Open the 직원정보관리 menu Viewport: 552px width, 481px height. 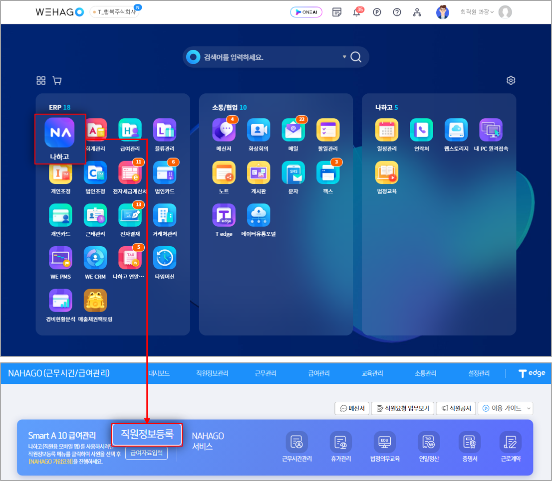pos(212,373)
